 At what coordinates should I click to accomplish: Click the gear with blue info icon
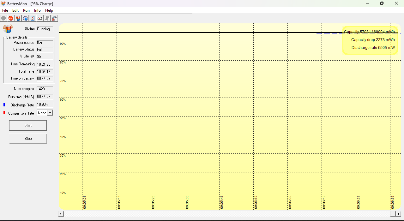pos(25,18)
